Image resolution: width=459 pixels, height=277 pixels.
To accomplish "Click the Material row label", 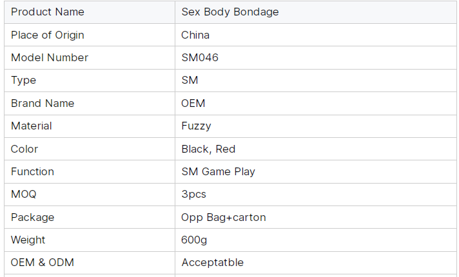I will (32, 126).
